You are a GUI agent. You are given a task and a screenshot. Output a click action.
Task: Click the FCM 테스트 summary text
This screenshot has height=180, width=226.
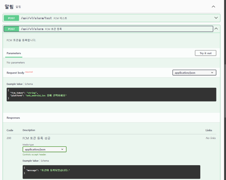tap(60, 18)
